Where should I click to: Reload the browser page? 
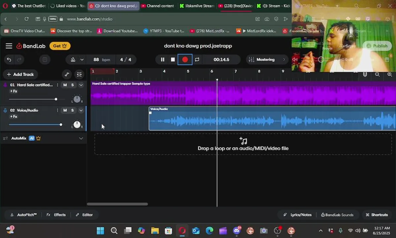[x=26, y=19]
